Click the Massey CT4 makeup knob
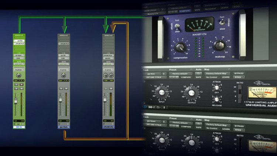The width and height of the screenshot is (277, 156). (220, 45)
